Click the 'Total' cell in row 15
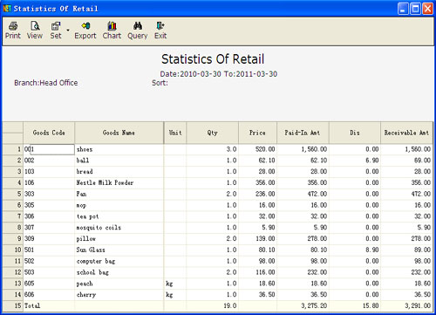The image size is (436, 315). coord(49,305)
